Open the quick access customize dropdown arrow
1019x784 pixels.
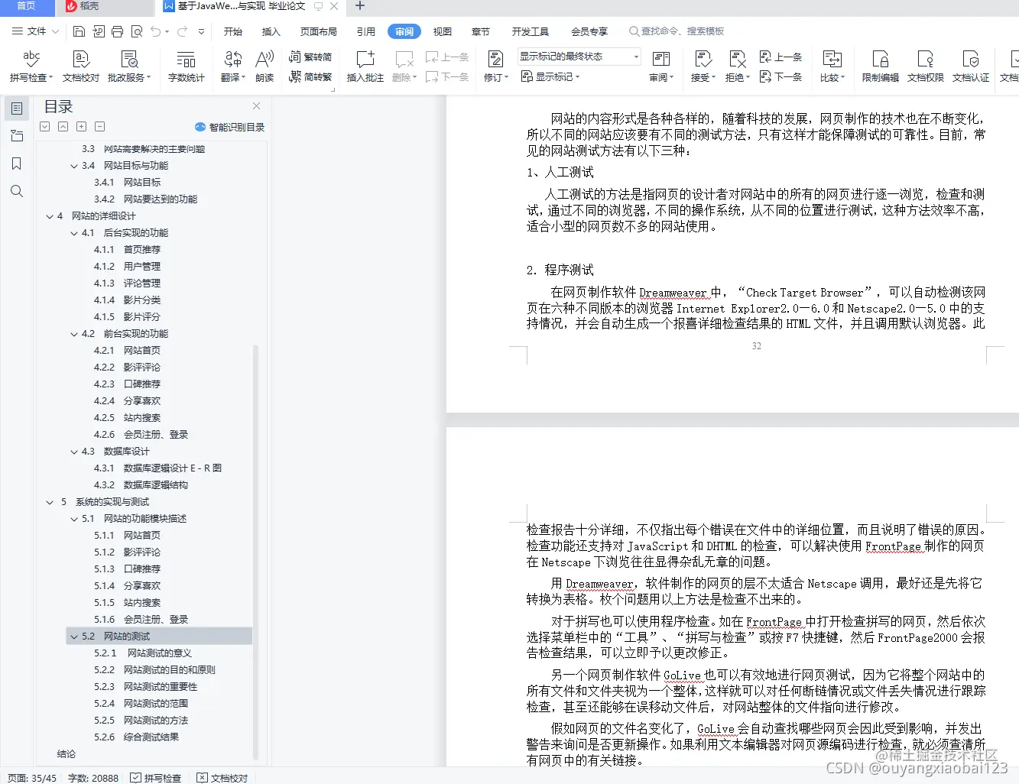pyautogui.click(x=201, y=31)
